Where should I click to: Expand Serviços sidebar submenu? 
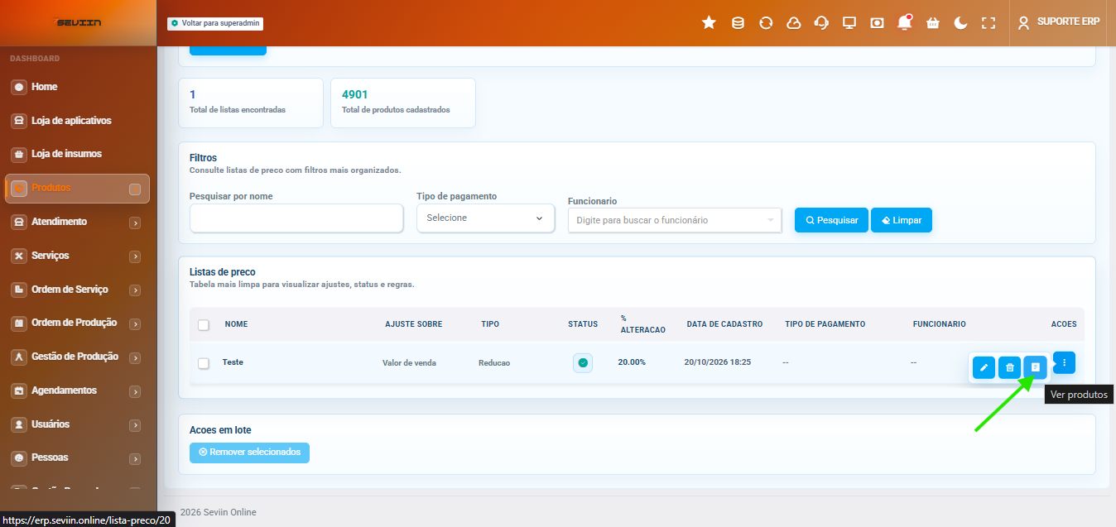click(x=135, y=256)
